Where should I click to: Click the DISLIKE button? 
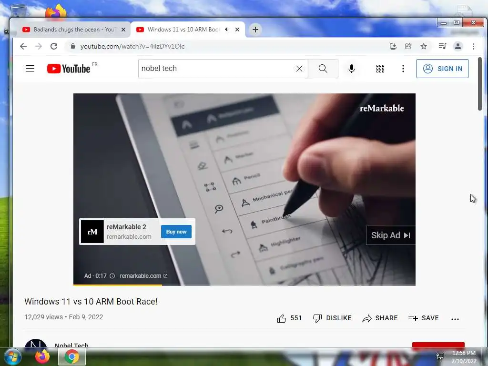tap(332, 318)
